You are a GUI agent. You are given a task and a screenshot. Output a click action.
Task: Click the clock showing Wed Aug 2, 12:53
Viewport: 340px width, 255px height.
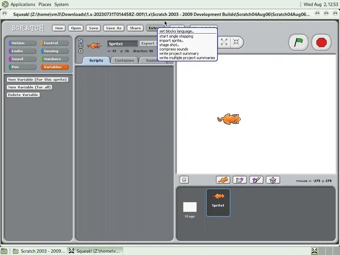point(321,4)
